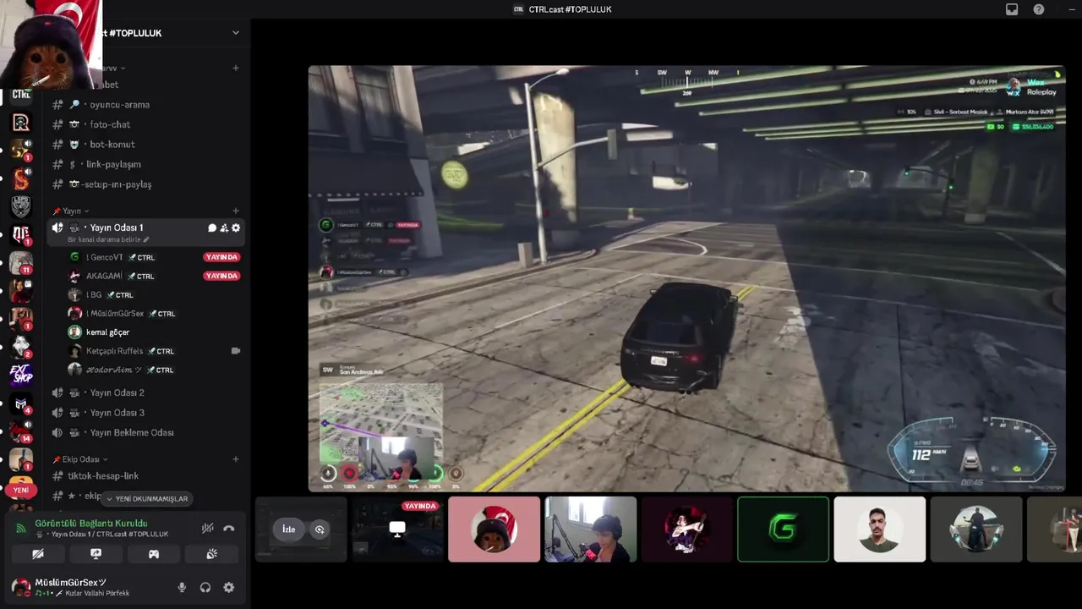
Task: Open the EXT SHOP server icon
Action: click(21, 374)
